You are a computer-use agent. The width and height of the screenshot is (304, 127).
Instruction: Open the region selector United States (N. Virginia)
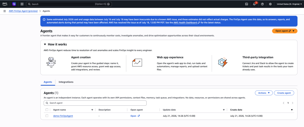point(289,4)
